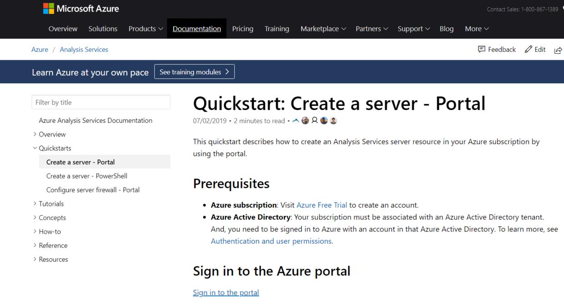Click the last contributor avatar
Image resolution: width=564 pixels, height=306 pixels.
tap(334, 120)
